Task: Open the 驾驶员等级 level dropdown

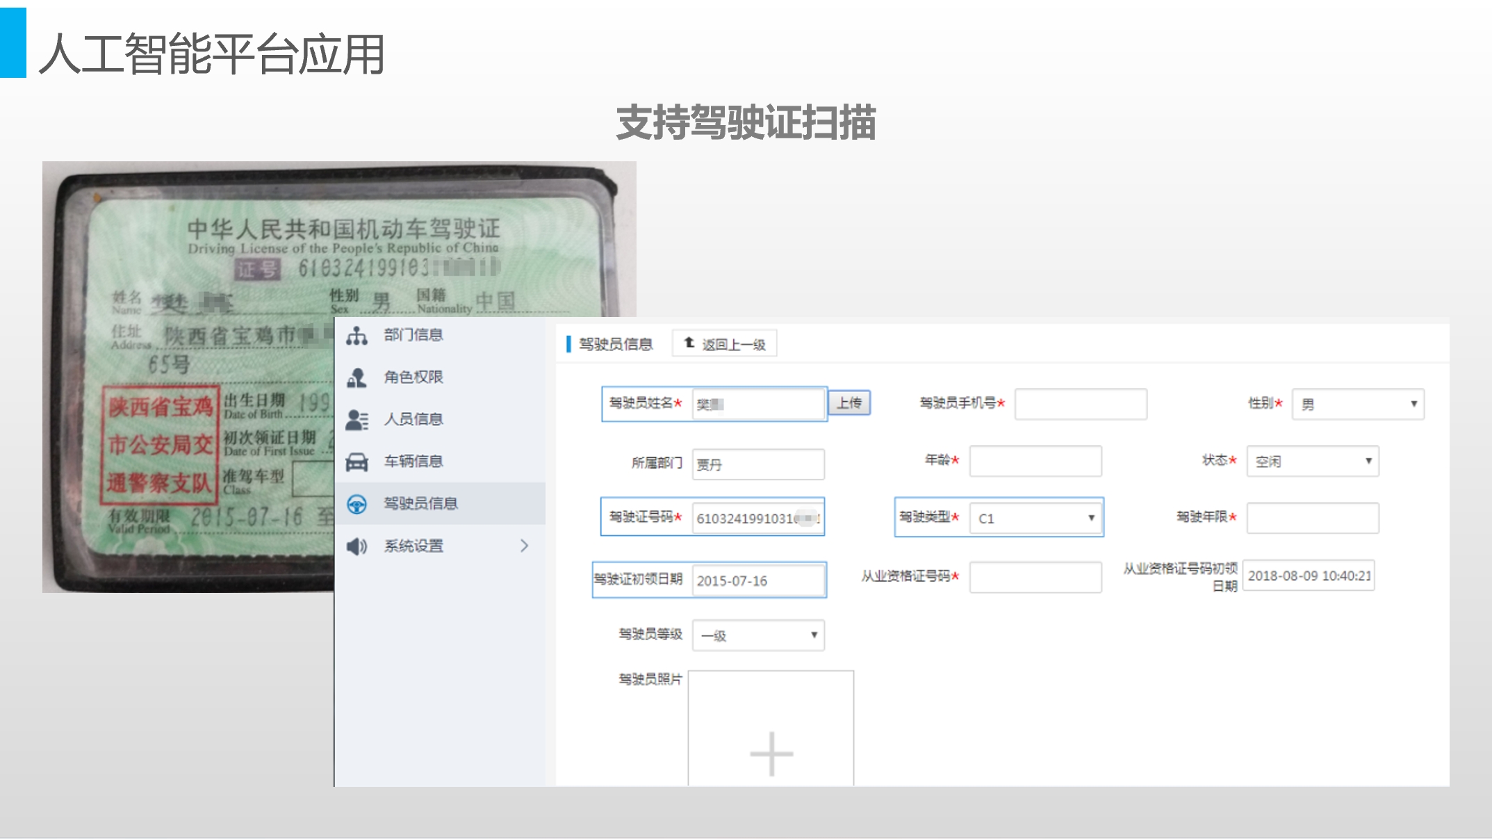Action: coord(758,635)
